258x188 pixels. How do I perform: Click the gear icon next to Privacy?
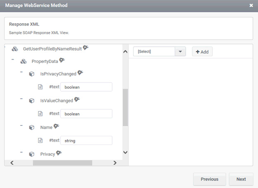click(59, 153)
